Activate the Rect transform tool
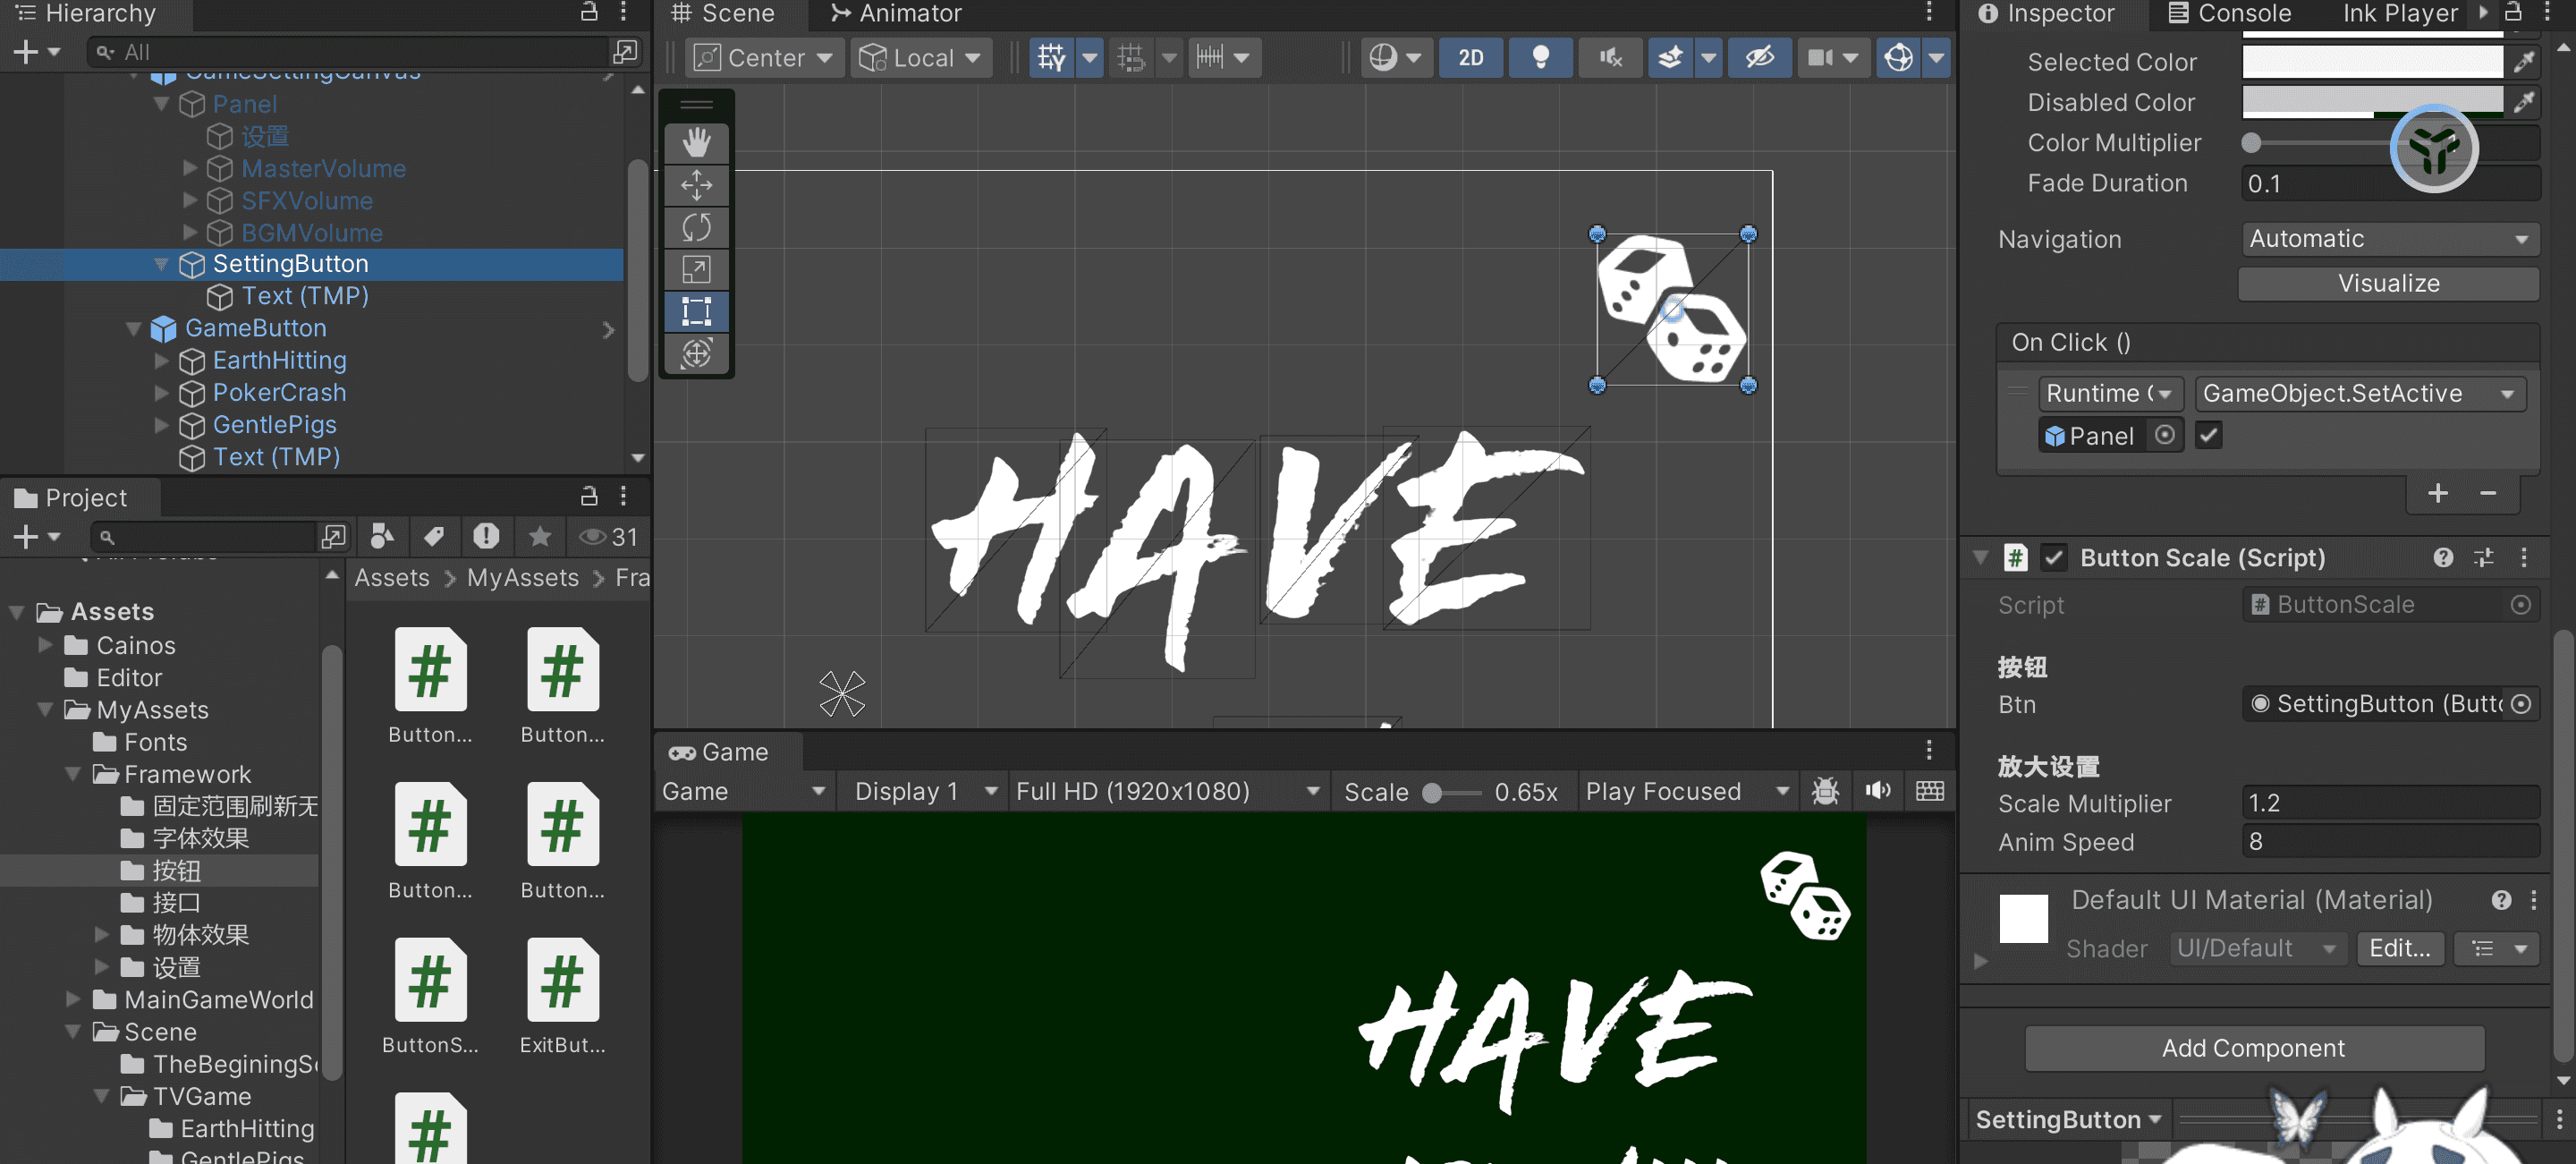 click(x=696, y=311)
